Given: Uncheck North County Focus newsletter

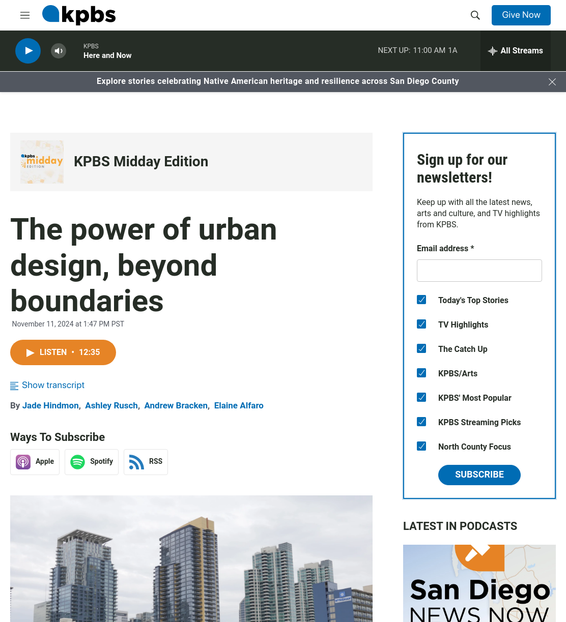Looking at the screenshot, I should pyautogui.click(x=421, y=446).
